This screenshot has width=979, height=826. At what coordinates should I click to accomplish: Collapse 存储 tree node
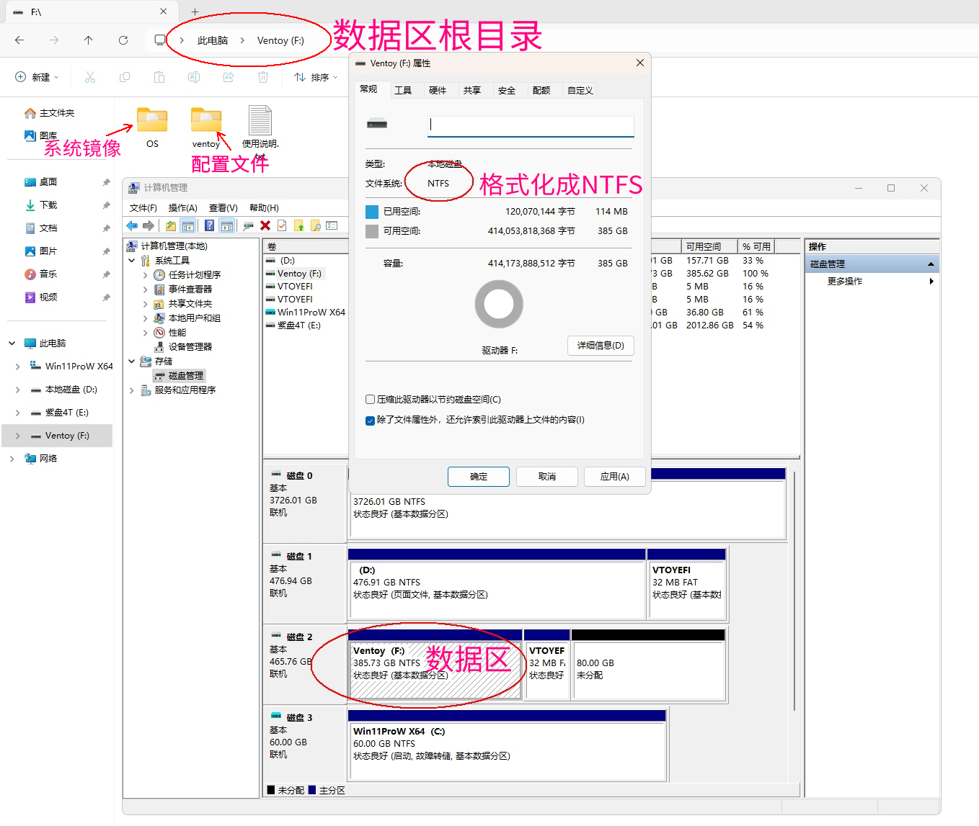(132, 362)
